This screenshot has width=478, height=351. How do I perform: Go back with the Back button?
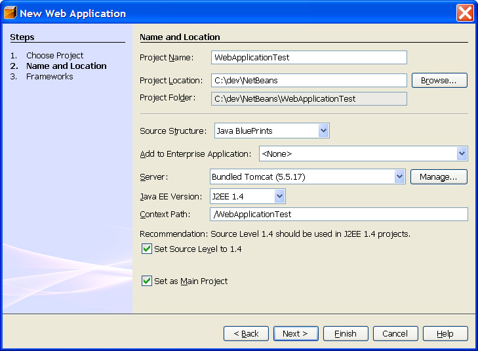tap(246, 333)
